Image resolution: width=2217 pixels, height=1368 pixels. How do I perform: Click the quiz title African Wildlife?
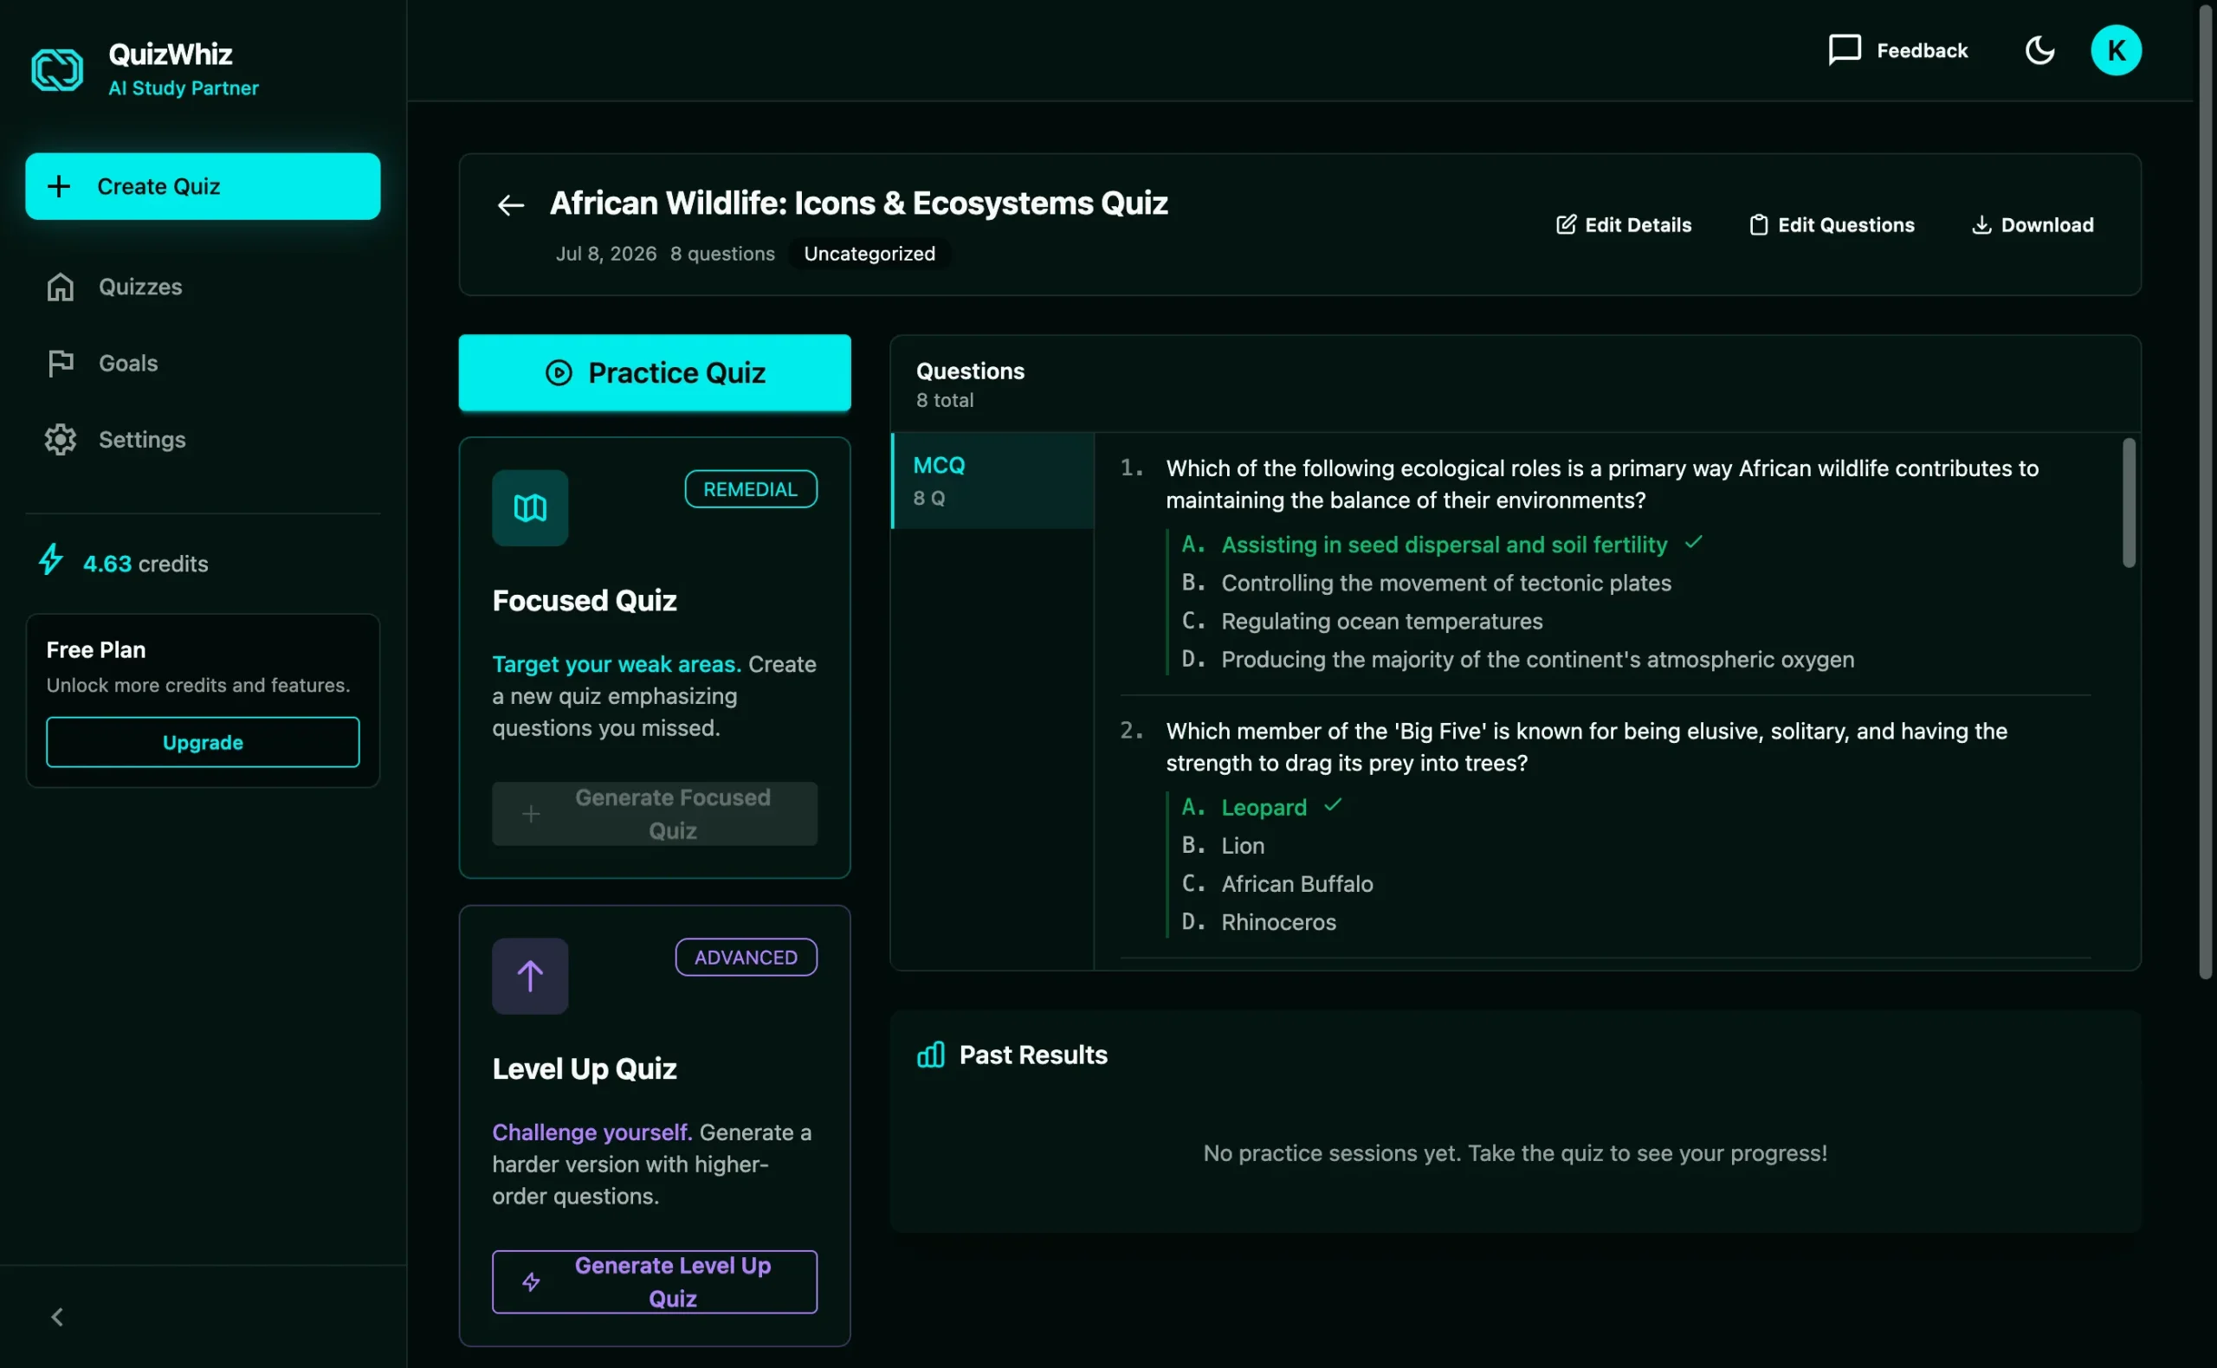click(x=858, y=203)
